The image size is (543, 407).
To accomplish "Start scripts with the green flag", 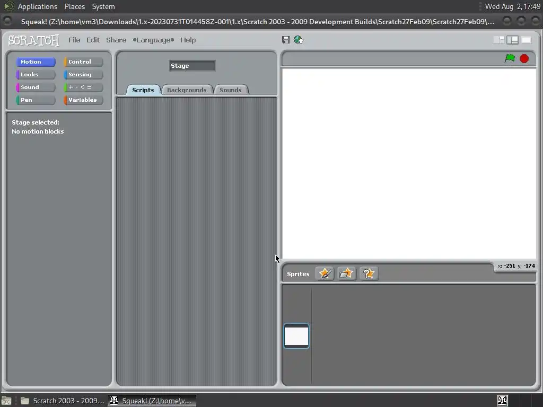I will click(510, 58).
